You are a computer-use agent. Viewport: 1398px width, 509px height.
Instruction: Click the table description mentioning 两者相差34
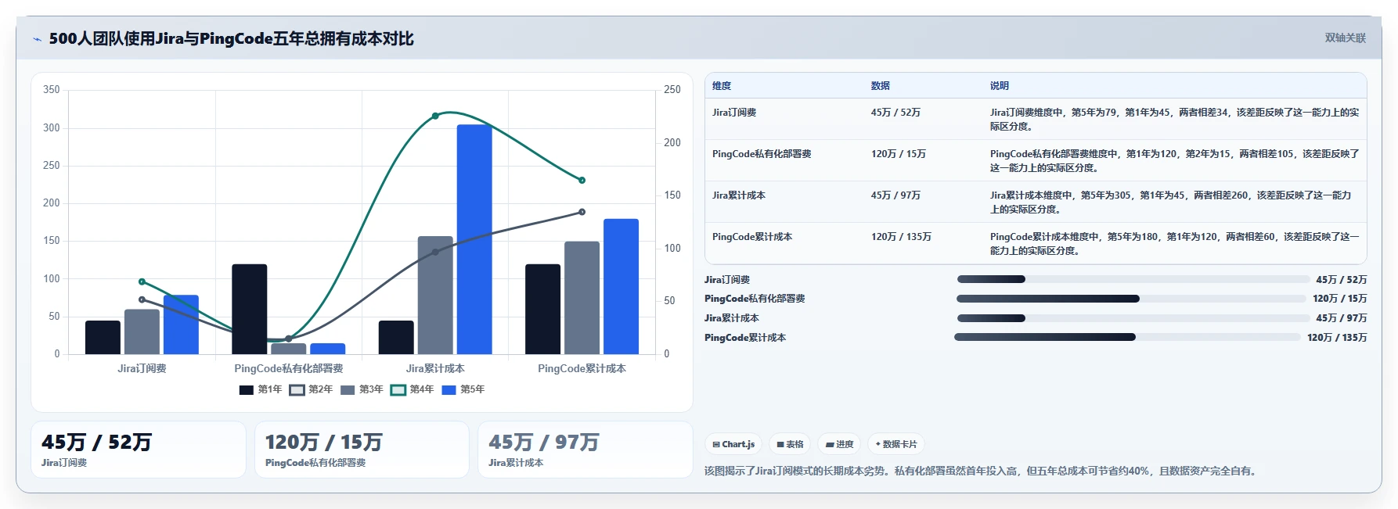coord(1174,120)
